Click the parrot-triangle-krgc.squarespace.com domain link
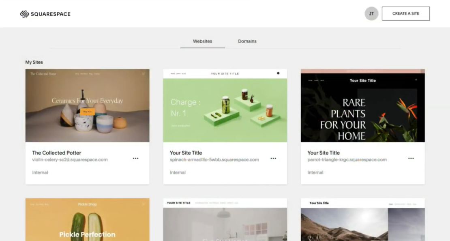 coord(346,160)
